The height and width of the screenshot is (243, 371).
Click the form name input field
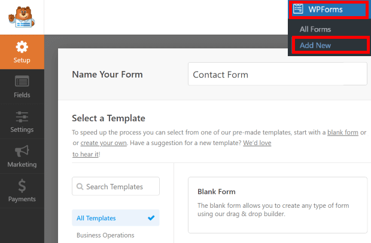[277, 75]
